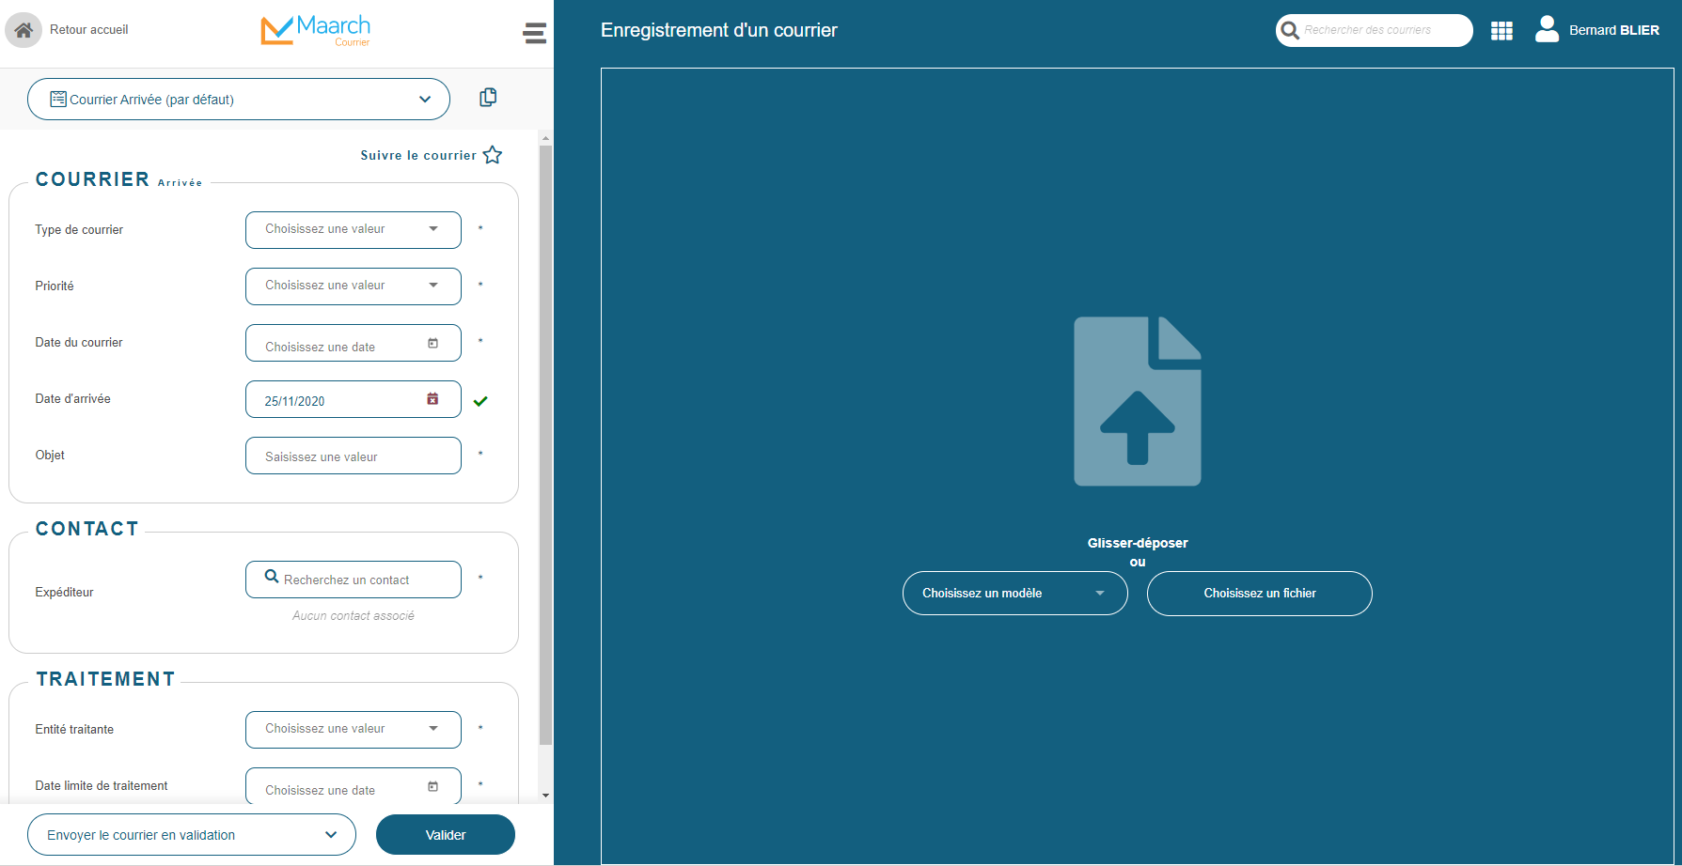Open the Envoyer le courrier en validation dropdown
Screen dimensions: 1682x866
[x=192, y=835]
